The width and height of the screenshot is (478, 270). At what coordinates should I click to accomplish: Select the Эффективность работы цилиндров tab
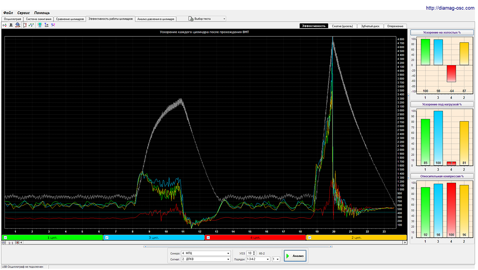[110, 19]
